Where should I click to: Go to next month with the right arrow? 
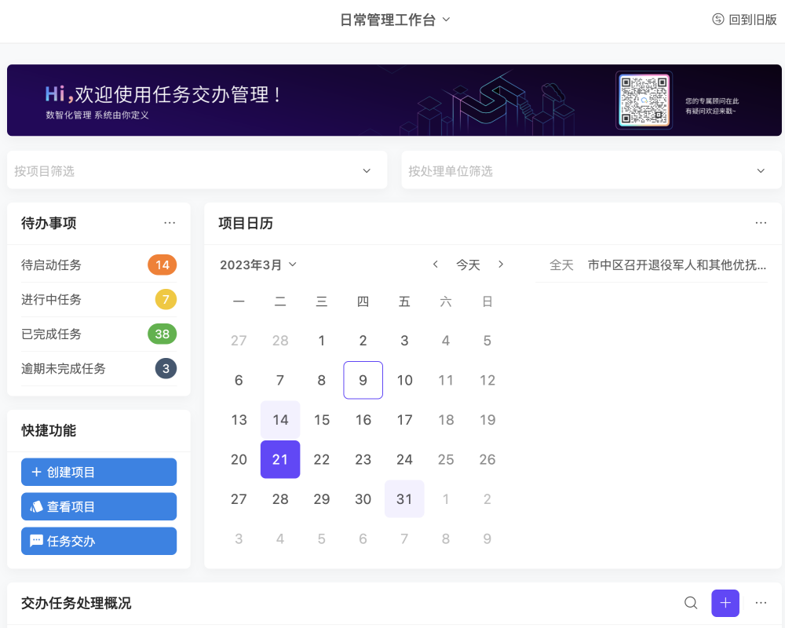(x=501, y=265)
